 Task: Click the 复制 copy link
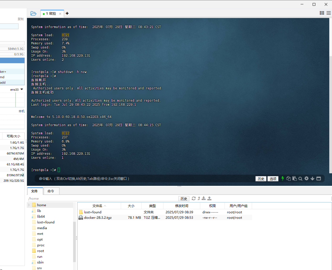coord(21,19)
